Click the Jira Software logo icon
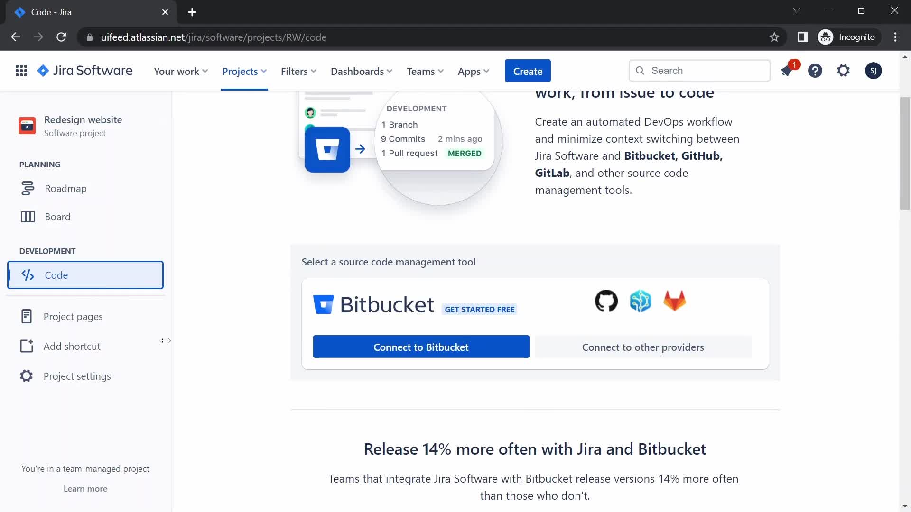 (44, 70)
